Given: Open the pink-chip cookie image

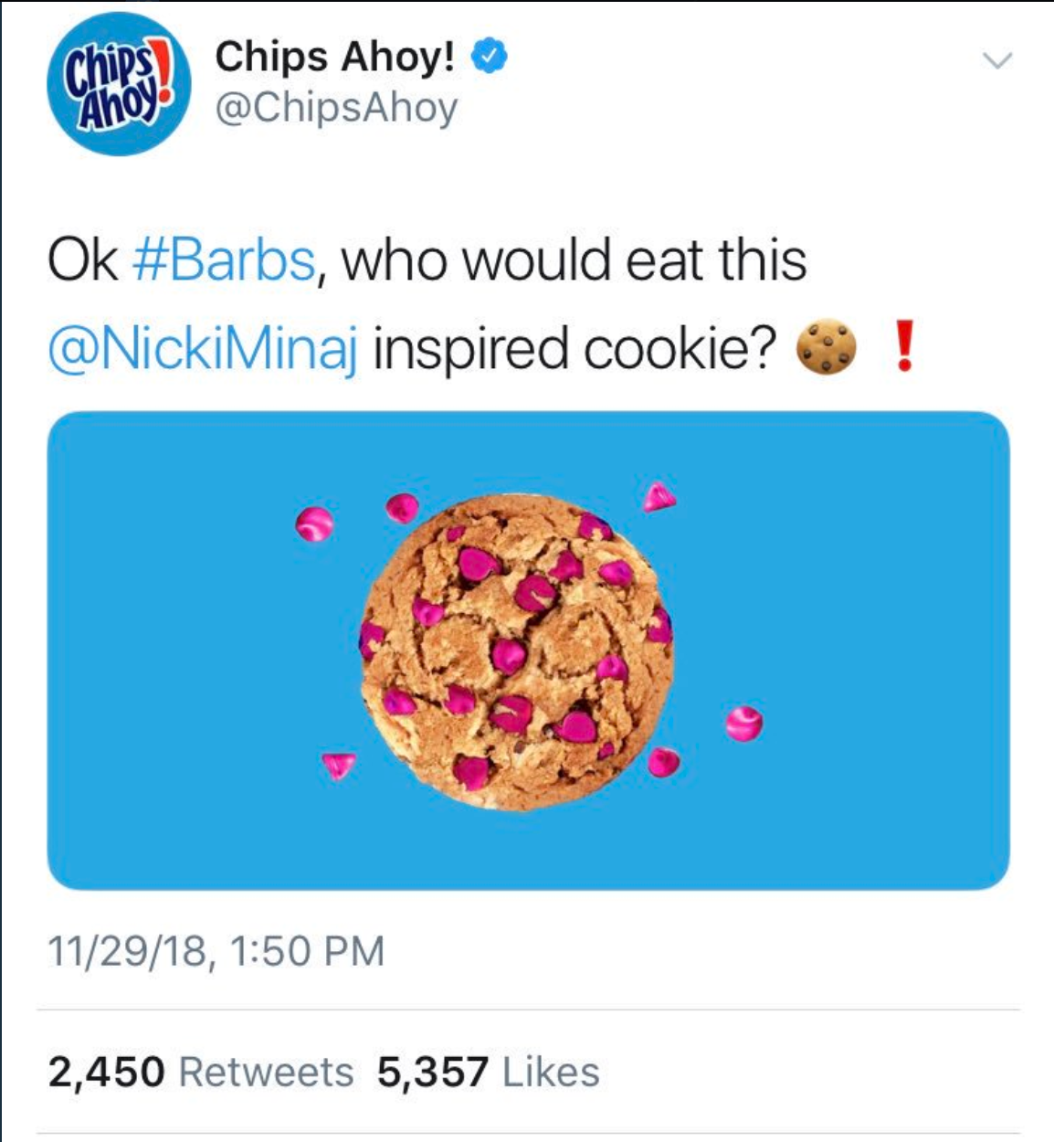Looking at the screenshot, I should (528, 650).
